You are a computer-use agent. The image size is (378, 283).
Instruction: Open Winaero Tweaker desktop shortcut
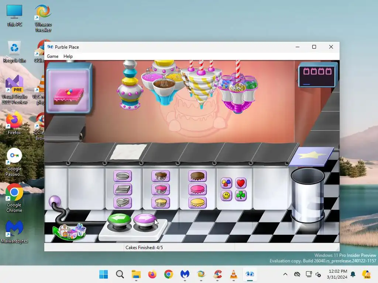pyautogui.click(x=43, y=19)
